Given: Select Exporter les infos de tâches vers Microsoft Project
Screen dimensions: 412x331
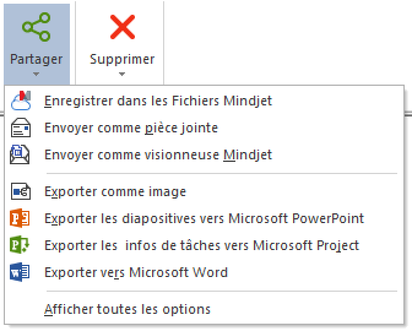Looking at the screenshot, I should [x=202, y=245].
